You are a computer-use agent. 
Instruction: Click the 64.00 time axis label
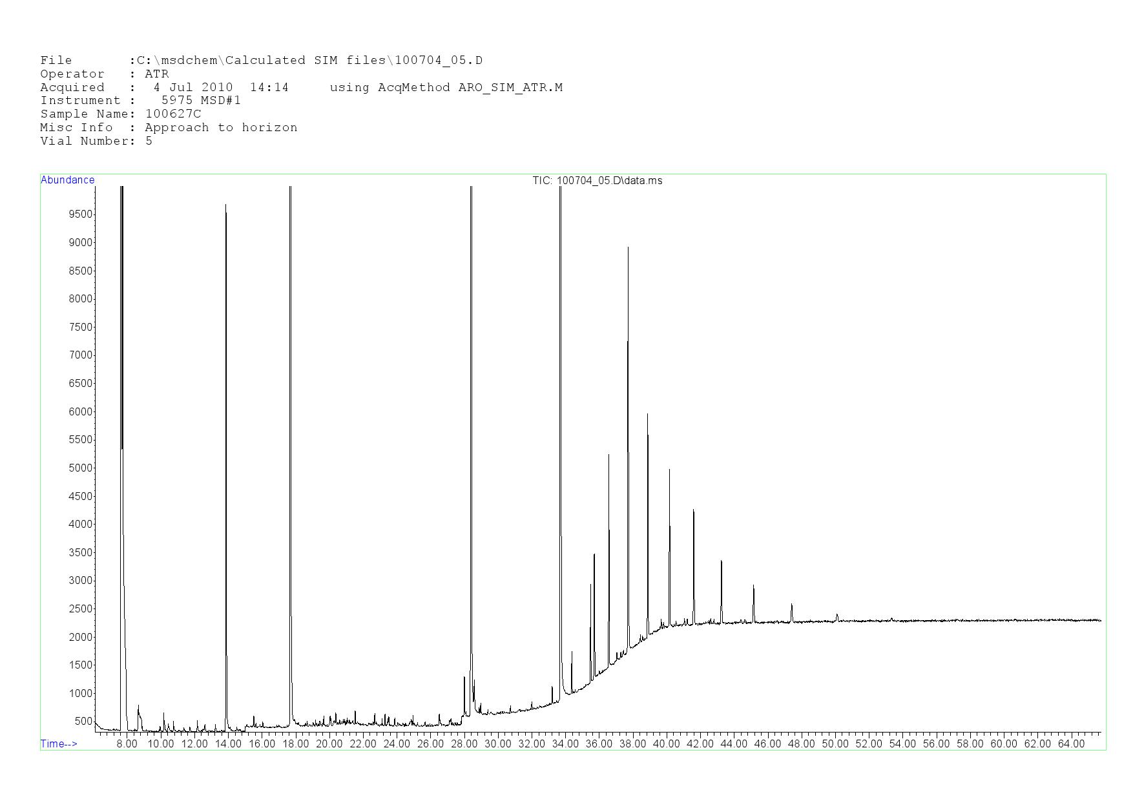point(1070,744)
